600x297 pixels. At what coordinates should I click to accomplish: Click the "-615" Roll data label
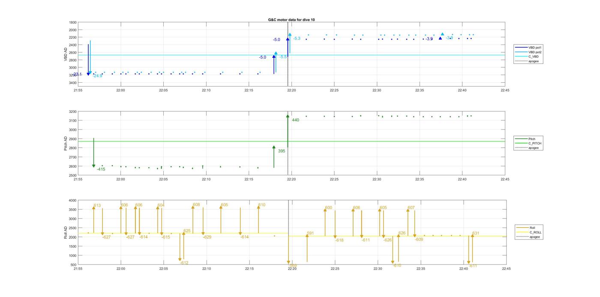tap(165, 237)
